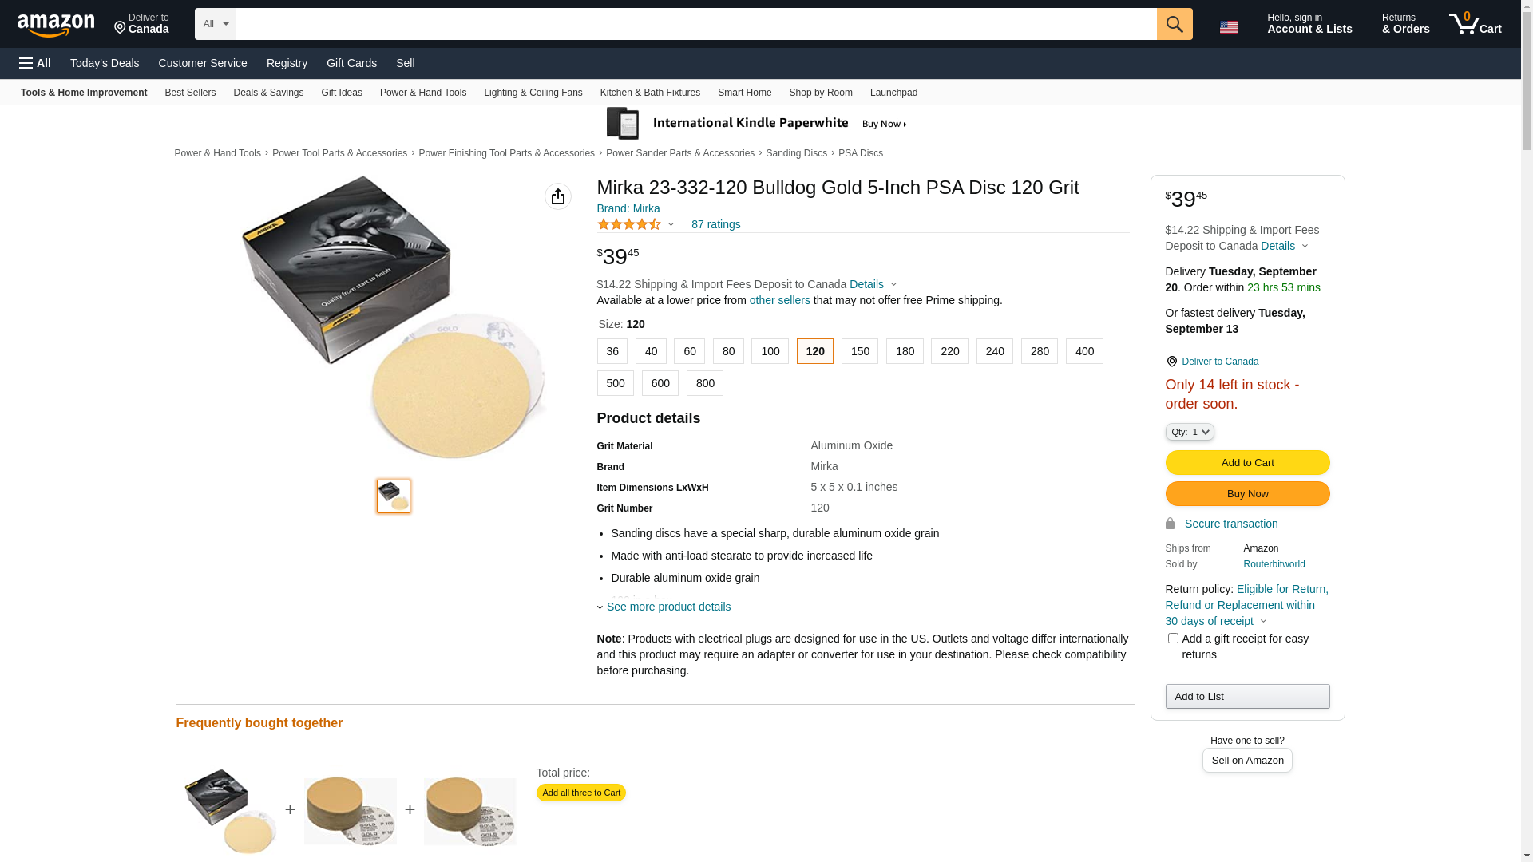This screenshot has height=862, width=1533.
Task: Open the shopping cart icon
Action: click(1474, 24)
